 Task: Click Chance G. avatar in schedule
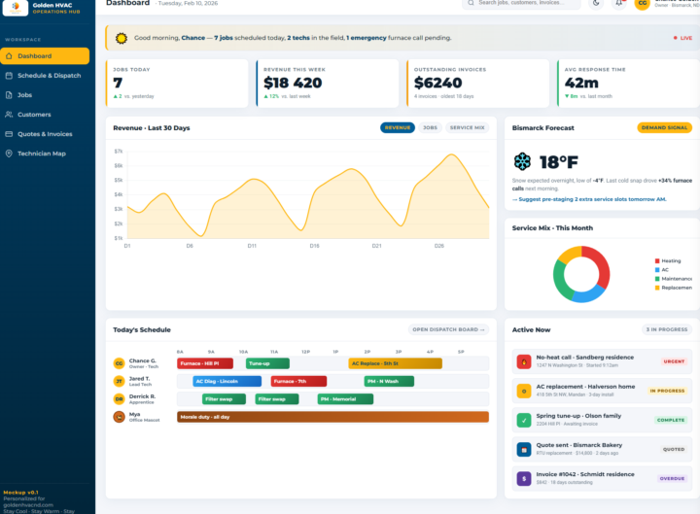point(120,363)
